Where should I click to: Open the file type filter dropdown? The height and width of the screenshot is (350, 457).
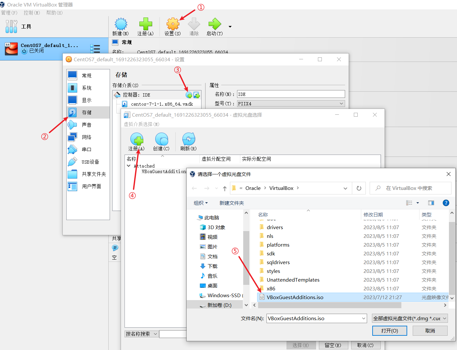(410, 319)
